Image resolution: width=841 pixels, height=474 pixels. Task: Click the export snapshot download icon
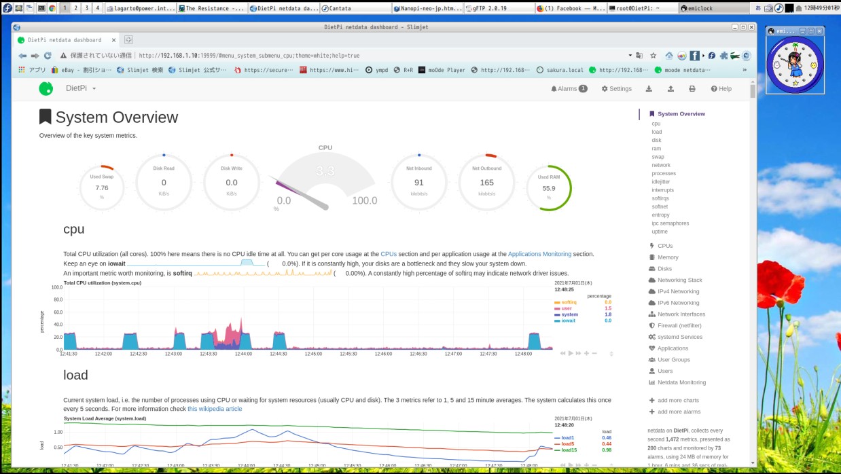[x=648, y=88]
